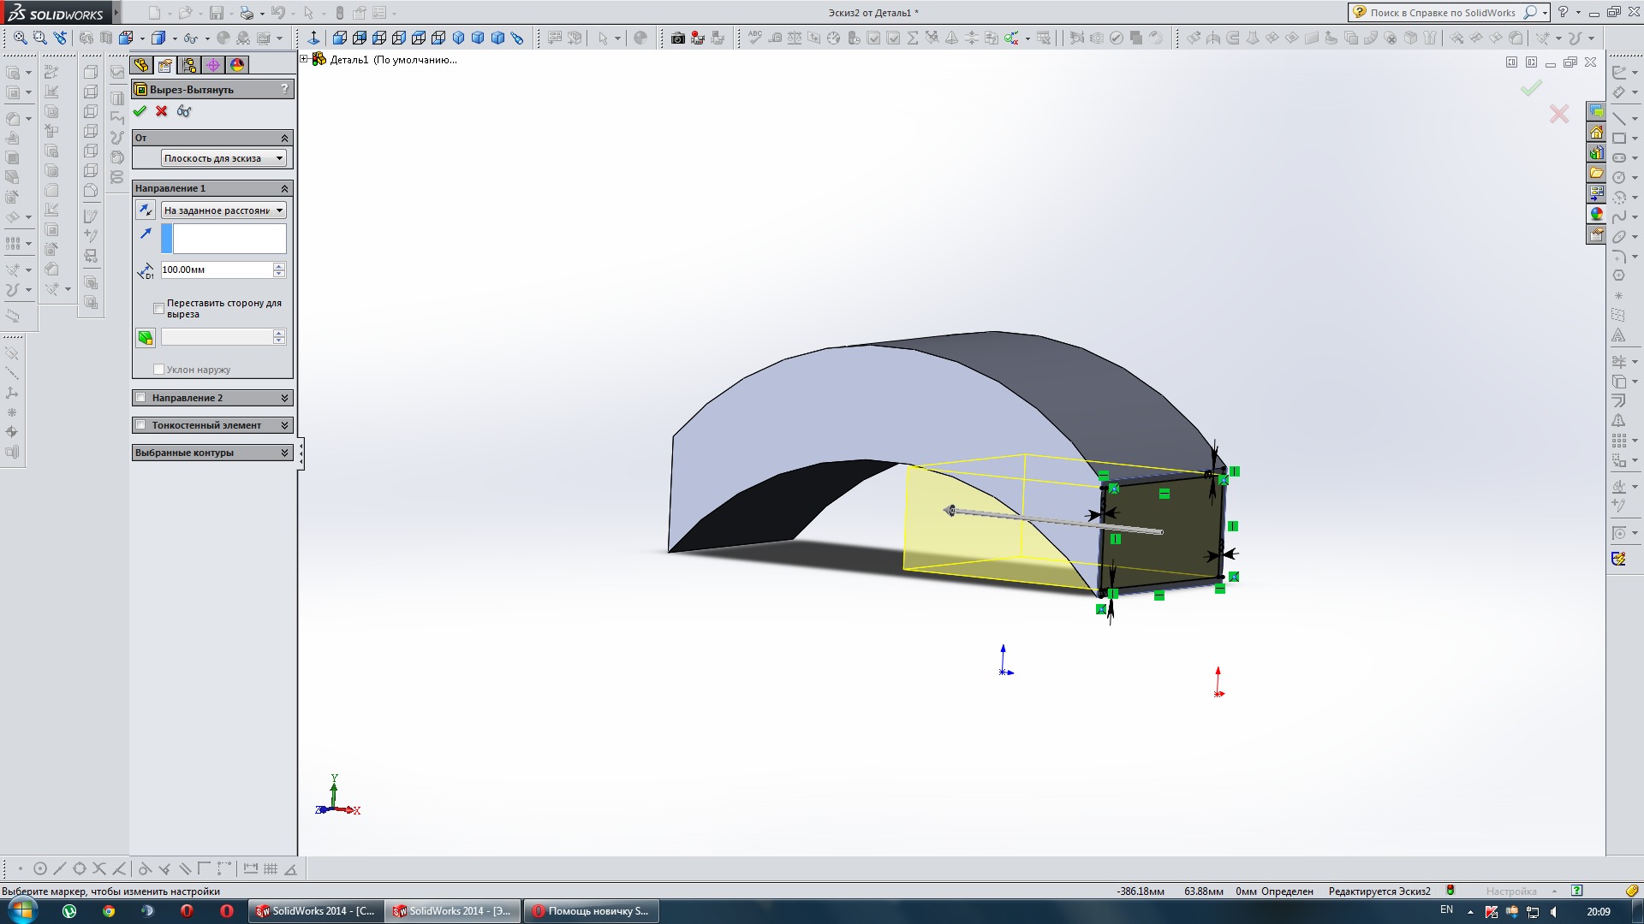Collapse the От section
This screenshot has height=924, width=1644.
[284, 138]
